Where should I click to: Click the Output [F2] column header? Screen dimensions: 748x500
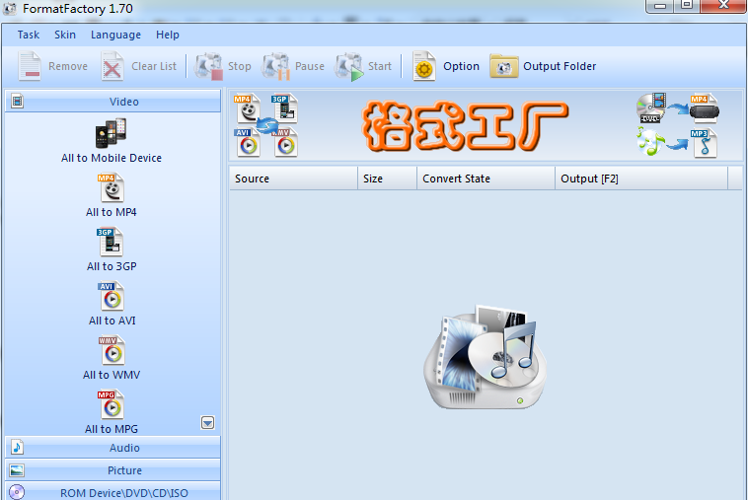point(641,179)
